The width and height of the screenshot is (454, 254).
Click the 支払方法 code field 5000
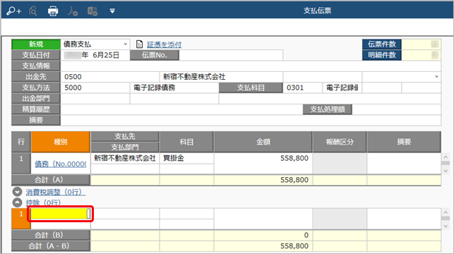click(x=95, y=87)
